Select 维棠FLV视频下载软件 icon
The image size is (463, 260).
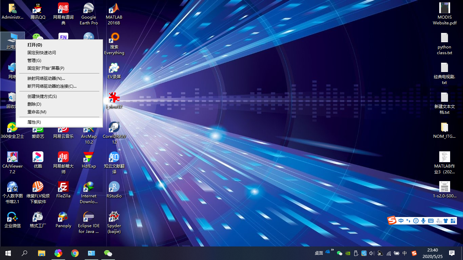pos(38,193)
